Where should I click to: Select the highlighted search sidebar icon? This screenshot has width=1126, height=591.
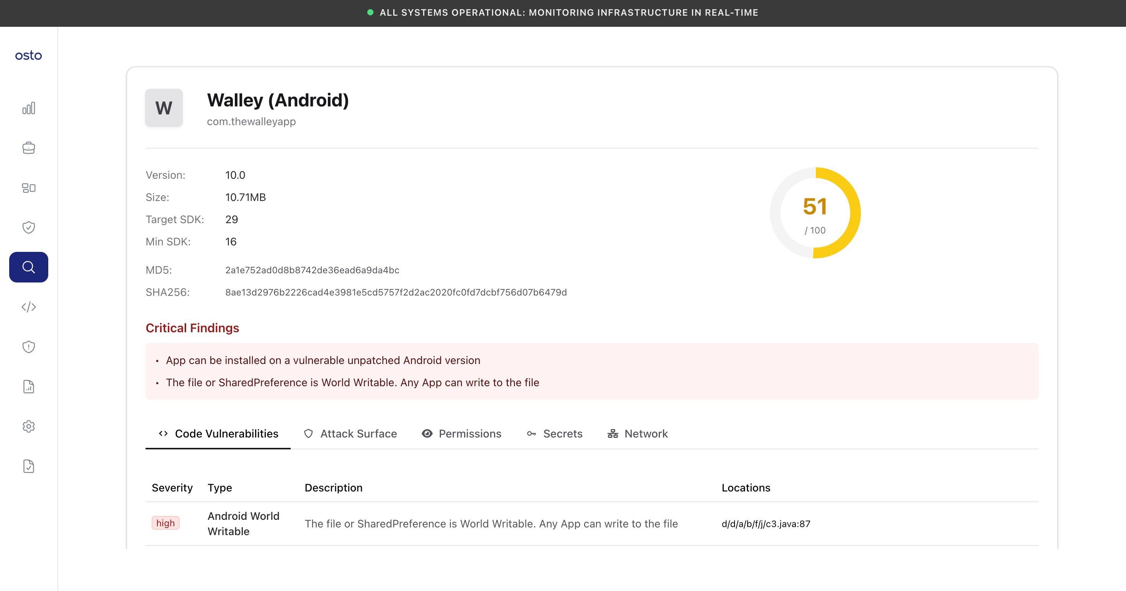tap(28, 267)
